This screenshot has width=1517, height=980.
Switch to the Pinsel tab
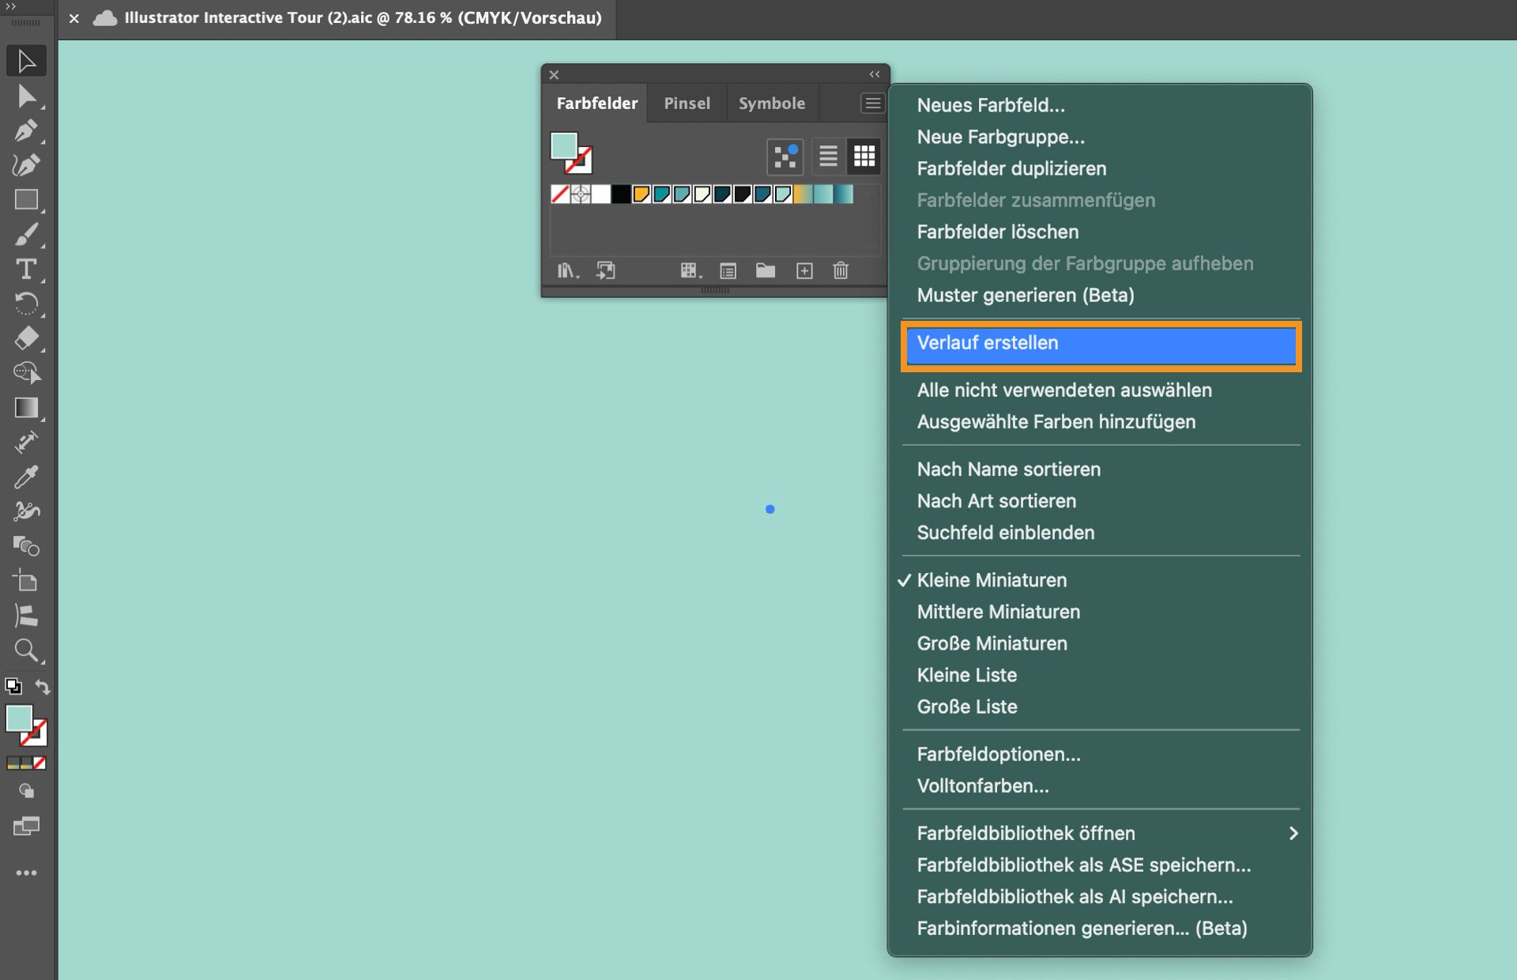[x=686, y=103]
